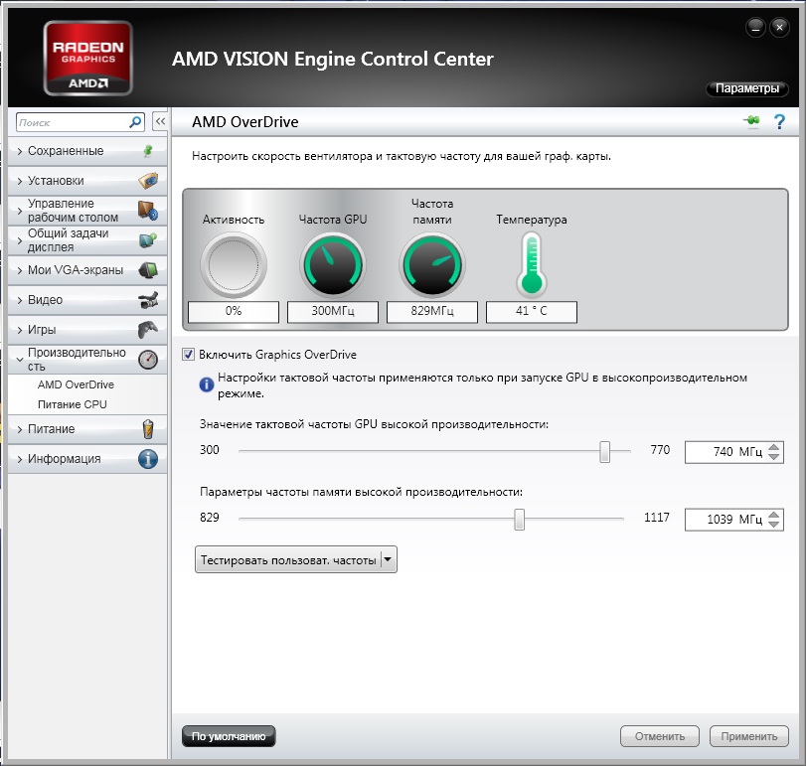Open help with the question mark icon
This screenshot has width=806, height=766.
pos(779,122)
